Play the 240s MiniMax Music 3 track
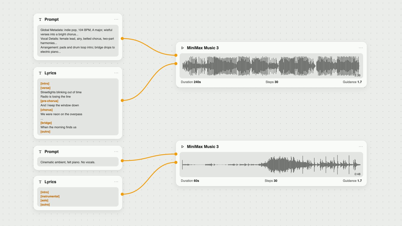The width and height of the screenshot is (402, 226). 183,48
